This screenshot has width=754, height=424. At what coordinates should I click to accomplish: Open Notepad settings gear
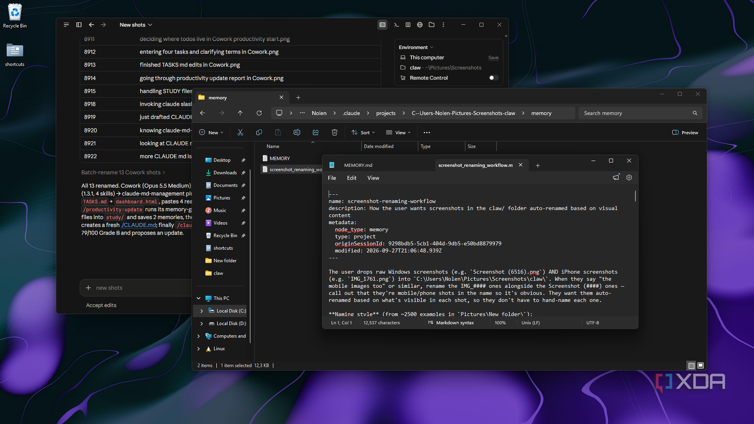629,177
